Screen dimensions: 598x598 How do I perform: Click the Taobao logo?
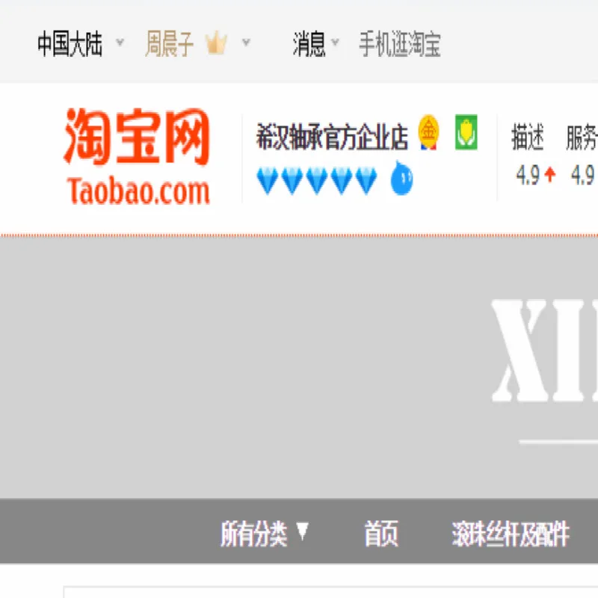pos(137,156)
